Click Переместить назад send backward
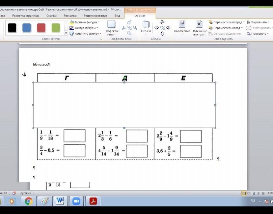 tap(224, 28)
